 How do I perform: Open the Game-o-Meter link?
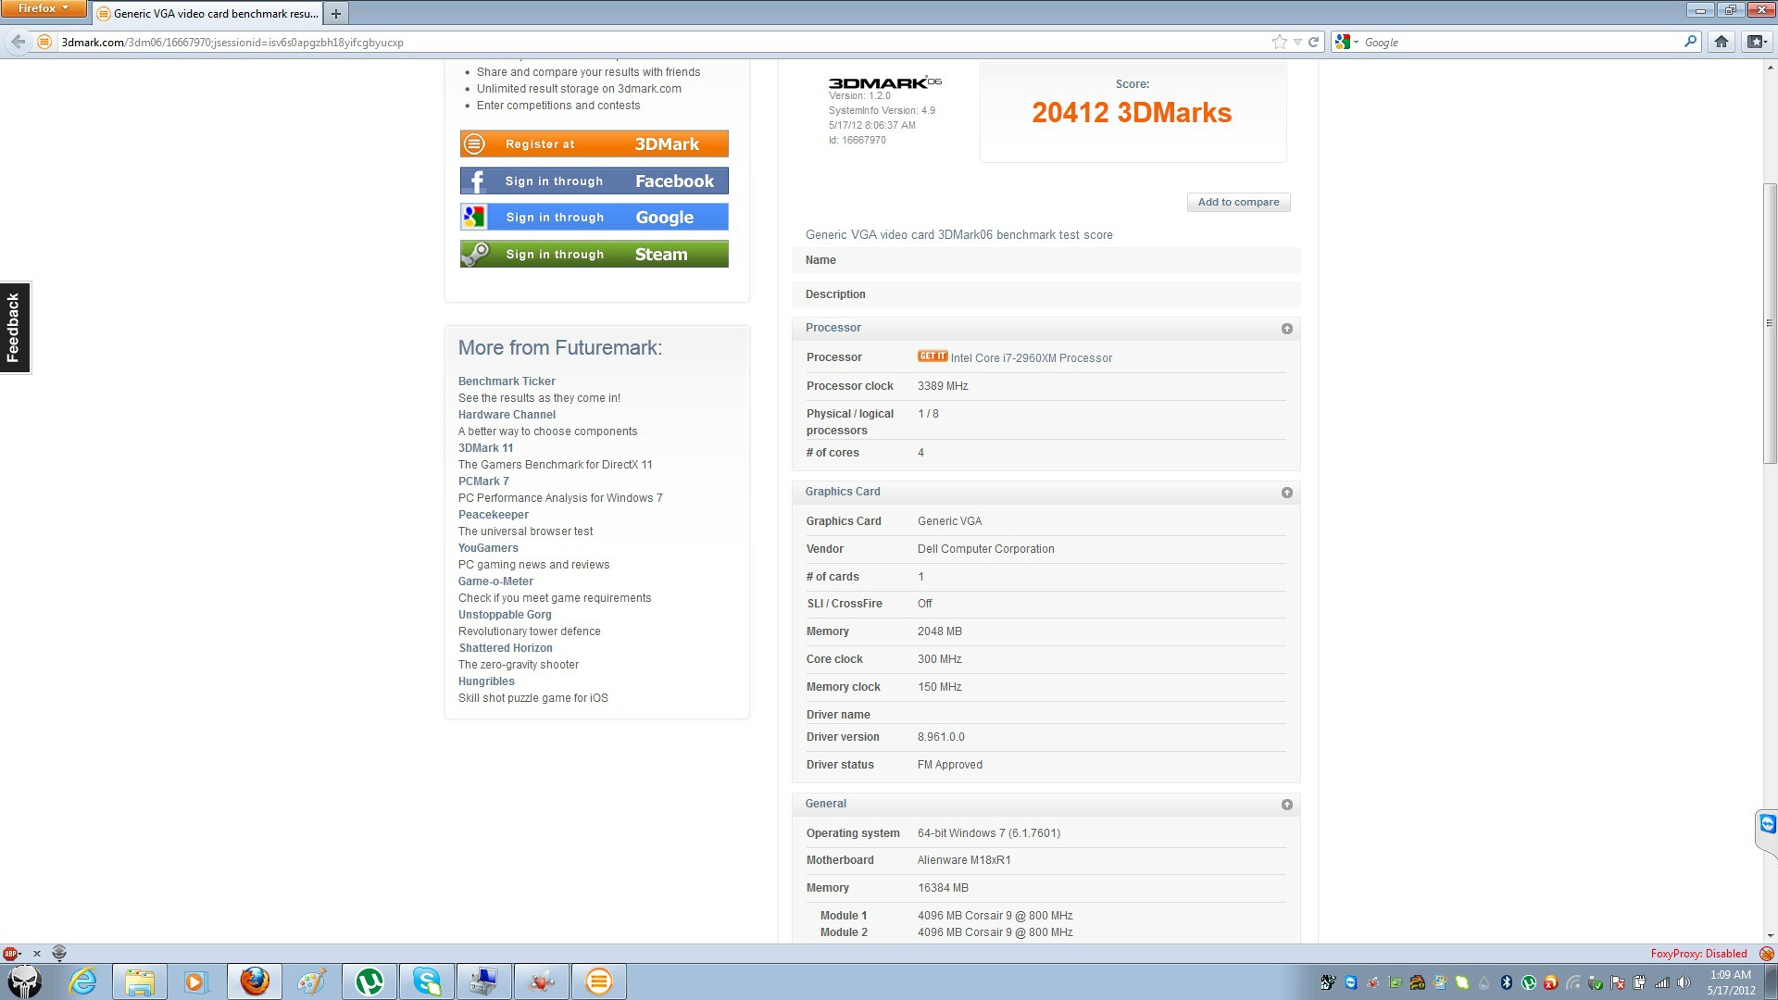coord(495,581)
